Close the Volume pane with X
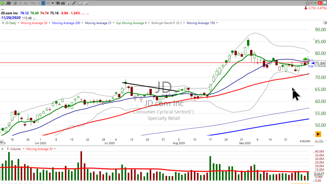This screenshot has height=184, width=327. click(x=2, y=149)
